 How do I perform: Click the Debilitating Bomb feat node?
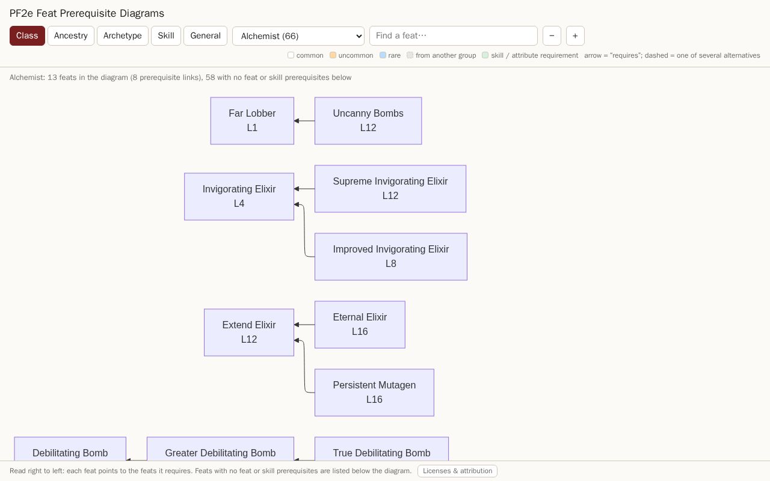click(70, 449)
